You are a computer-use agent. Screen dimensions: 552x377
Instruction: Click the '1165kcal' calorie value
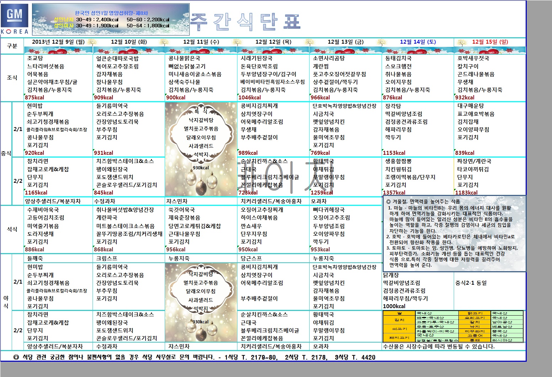tap(36, 193)
